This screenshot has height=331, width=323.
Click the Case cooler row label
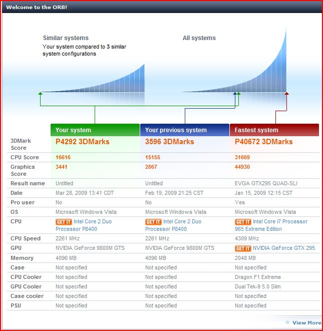coord(27,296)
